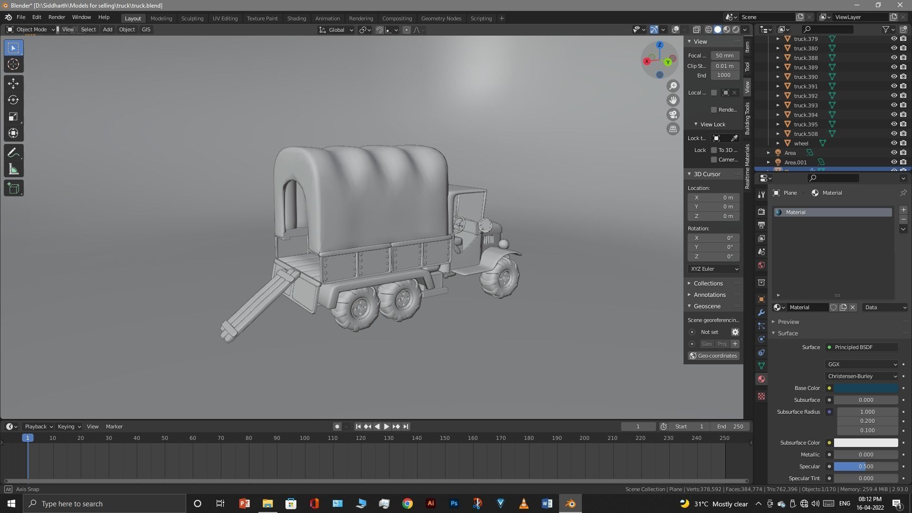Select the Select Box tool
This screenshot has width=912, height=513.
coord(13,48)
